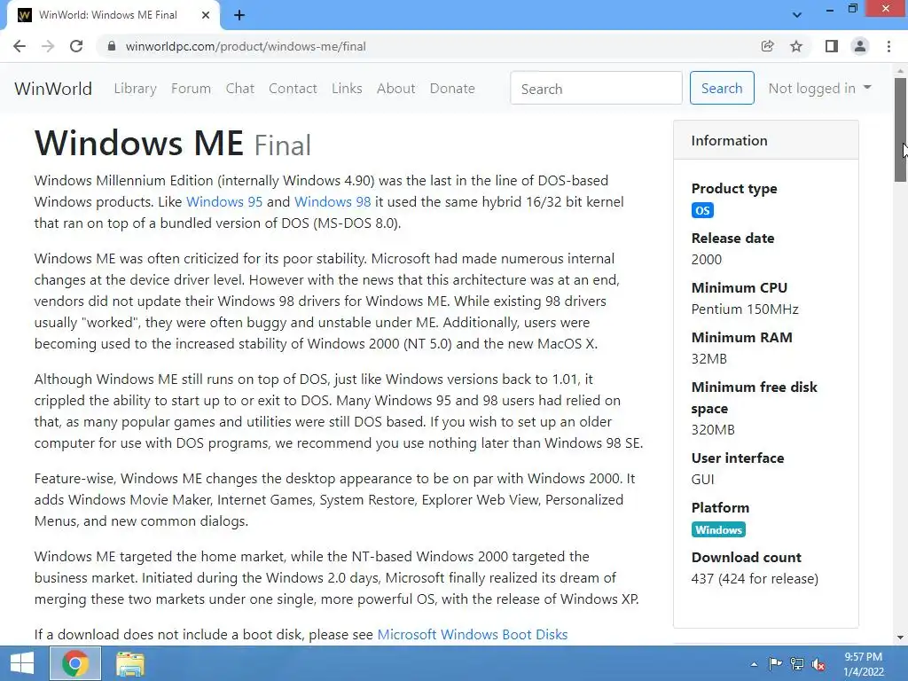The height and width of the screenshot is (681, 908).
Task: Click the 32MB Minimum RAM value
Action: tap(708, 358)
